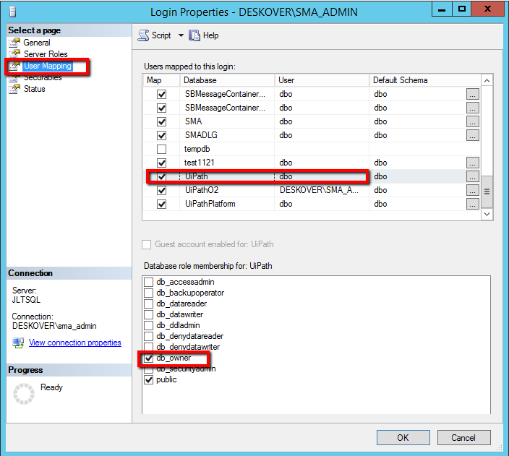The image size is (509, 456).
Task: Select the Server Roles page icon
Action: (14, 54)
